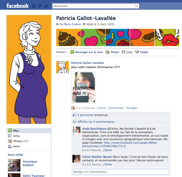Click the Lien link-share icon
The image size is (182, 177).
[x=123, y=52]
